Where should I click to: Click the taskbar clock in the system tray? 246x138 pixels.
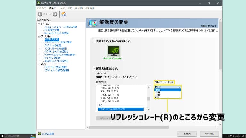[x=237, y=136]
